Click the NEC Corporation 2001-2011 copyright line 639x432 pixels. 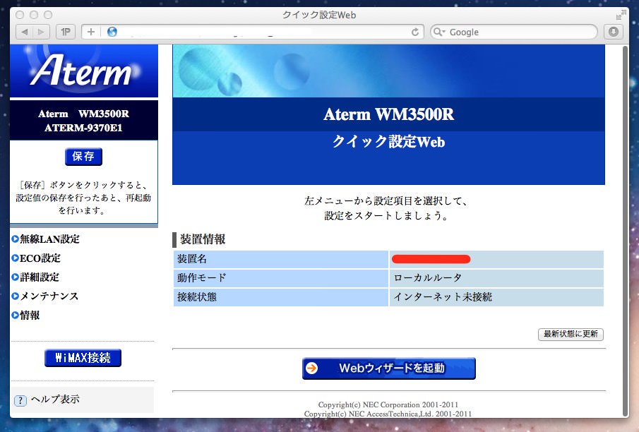point(388,404)
